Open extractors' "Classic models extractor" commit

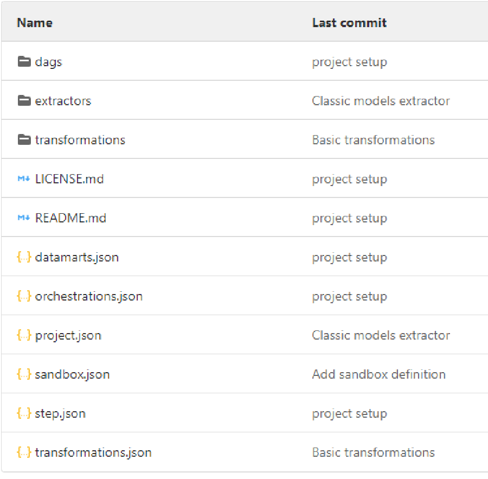point(381,101)
